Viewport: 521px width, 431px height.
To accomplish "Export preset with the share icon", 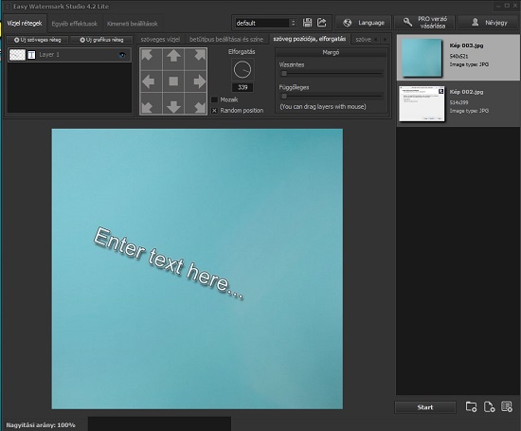I will coord(322,23).
